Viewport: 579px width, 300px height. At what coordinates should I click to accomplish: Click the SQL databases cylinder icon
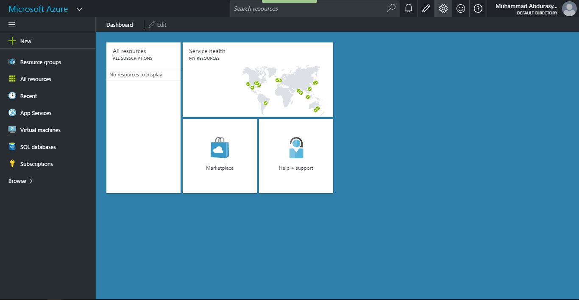click(x=12, y=147)
